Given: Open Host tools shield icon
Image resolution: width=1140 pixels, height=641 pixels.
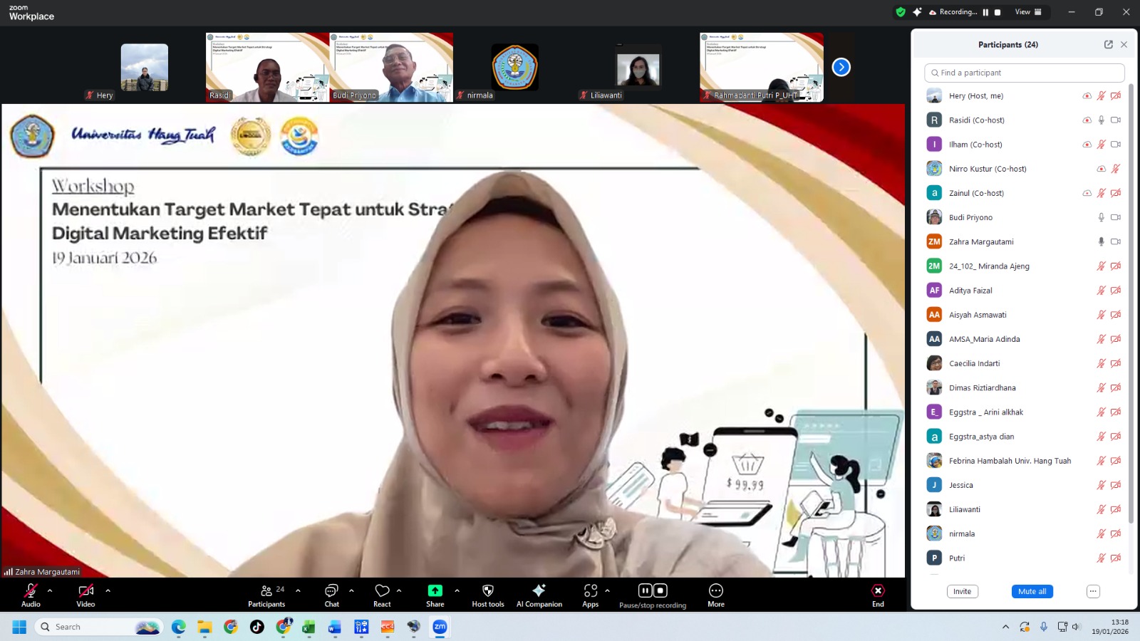Looking at the screenshot, I should point(487,591).
